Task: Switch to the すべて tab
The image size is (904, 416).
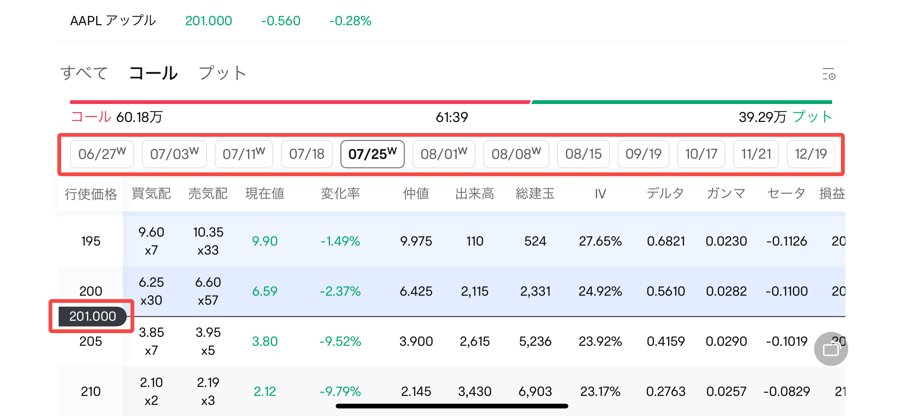Action: 84,73
